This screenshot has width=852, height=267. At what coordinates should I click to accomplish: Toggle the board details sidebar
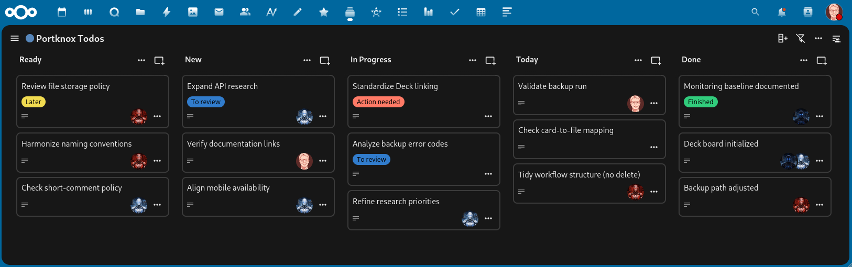click(836, 39)
